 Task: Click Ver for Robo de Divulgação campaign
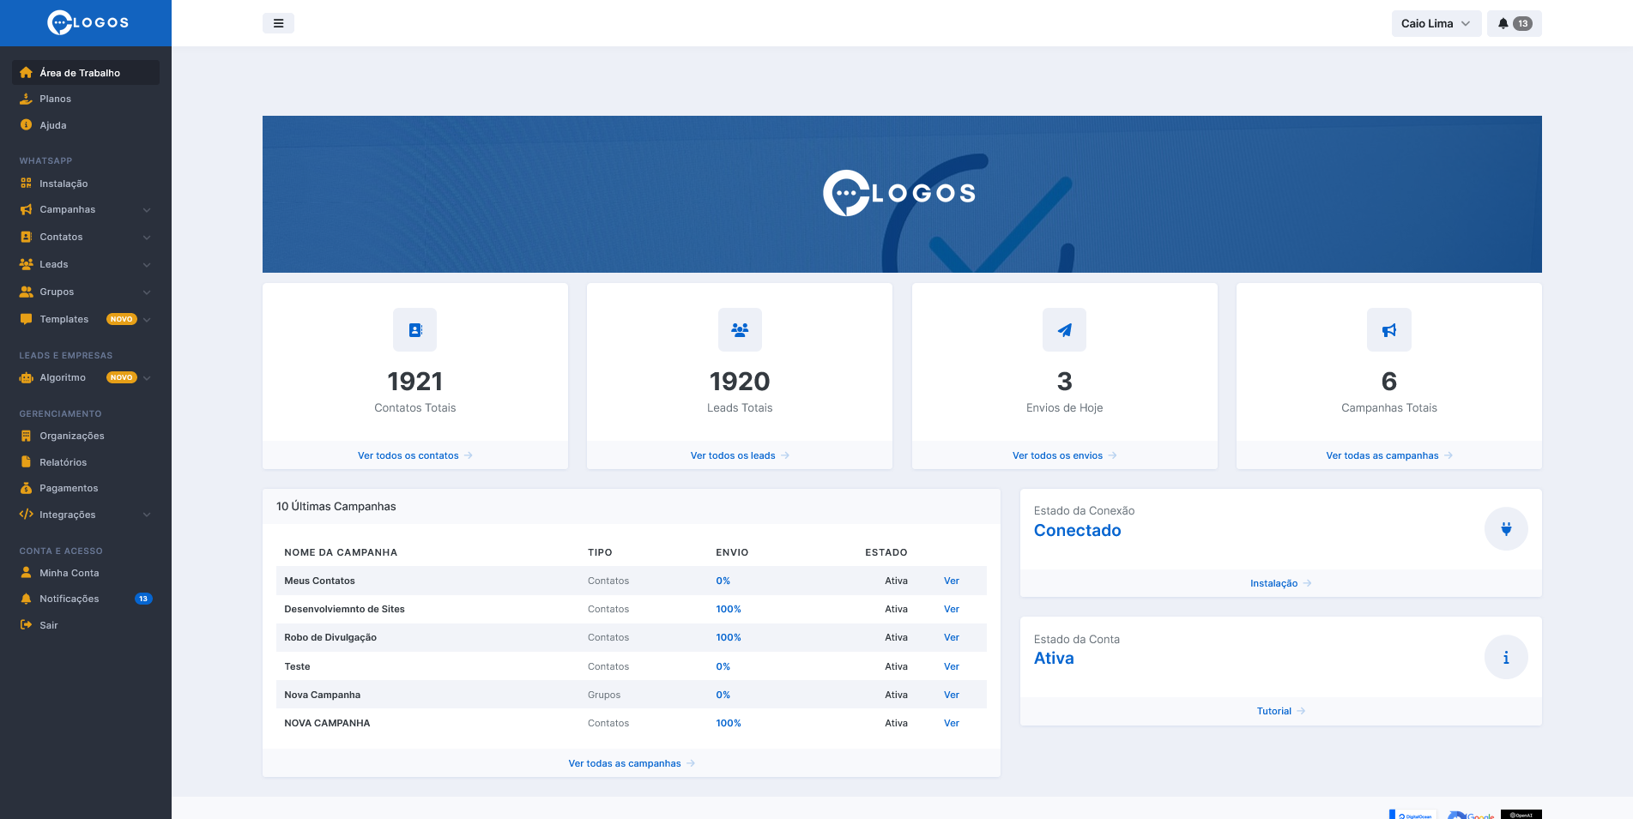click(x=952, y=637)
